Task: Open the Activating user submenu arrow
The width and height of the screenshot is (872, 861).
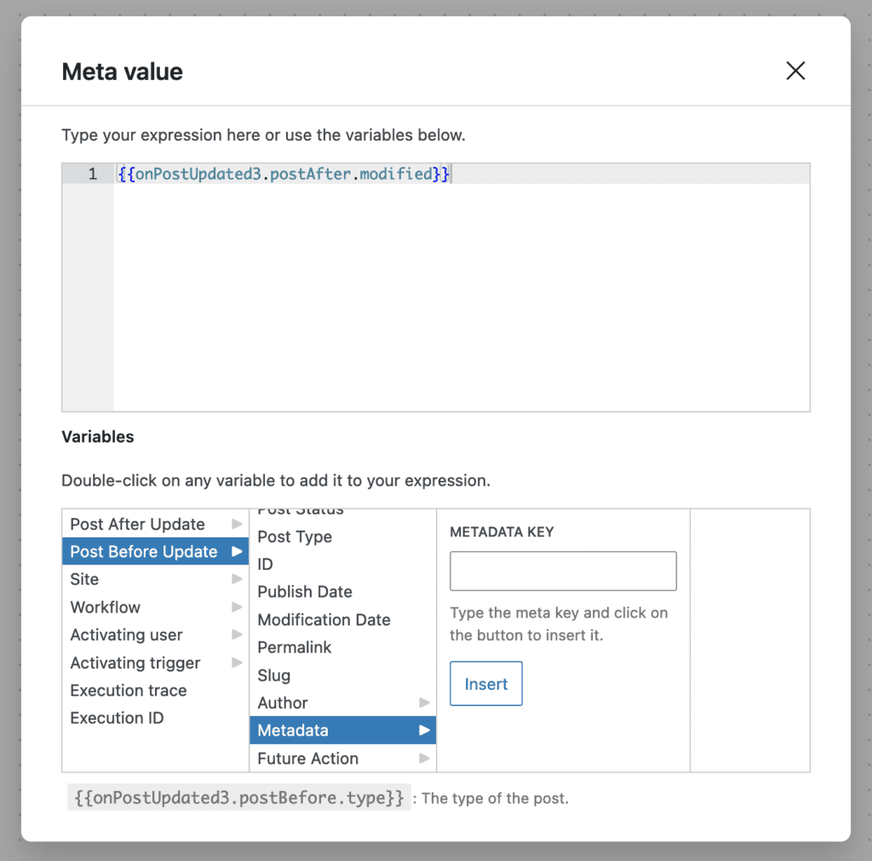Action: pyautogui.click(x=237, y=634)
